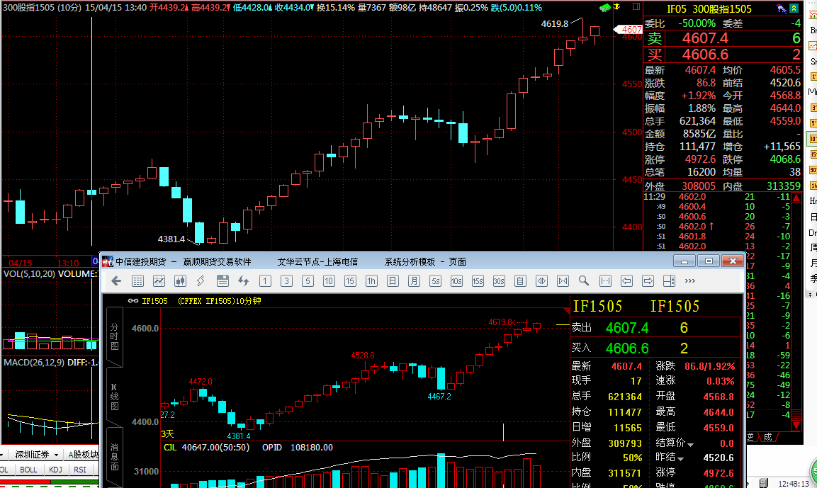Click the save floppy disk icon
The width and height of the screenshot is (817, 488).
[222, 281]
